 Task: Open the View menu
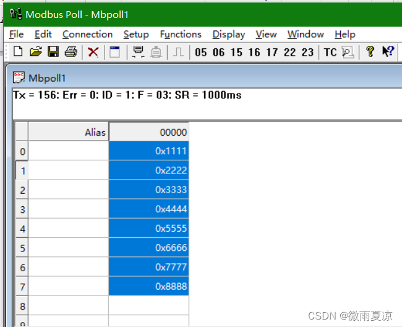[x=266, y=35]
